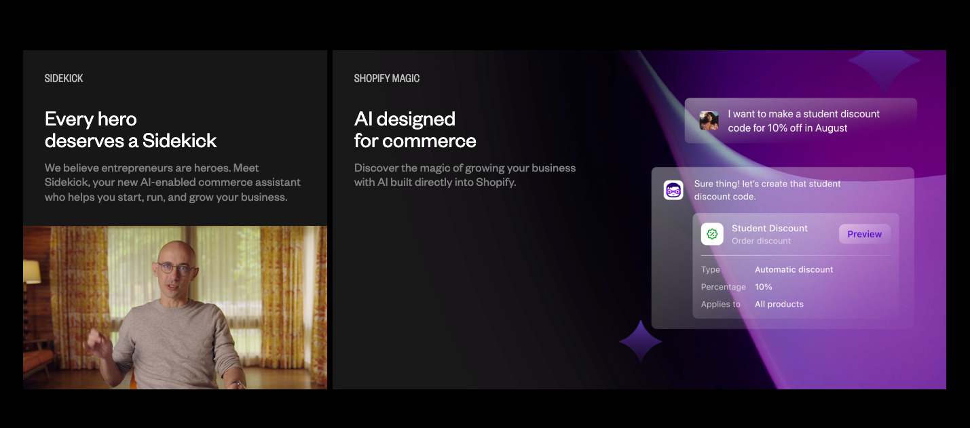Click the user avatar in chat message

709,121
